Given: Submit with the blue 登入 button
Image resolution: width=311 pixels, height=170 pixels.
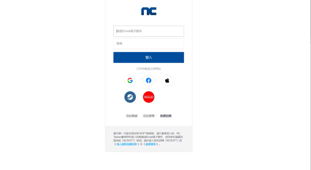Looking at the screenshot, I should point(149,57).
